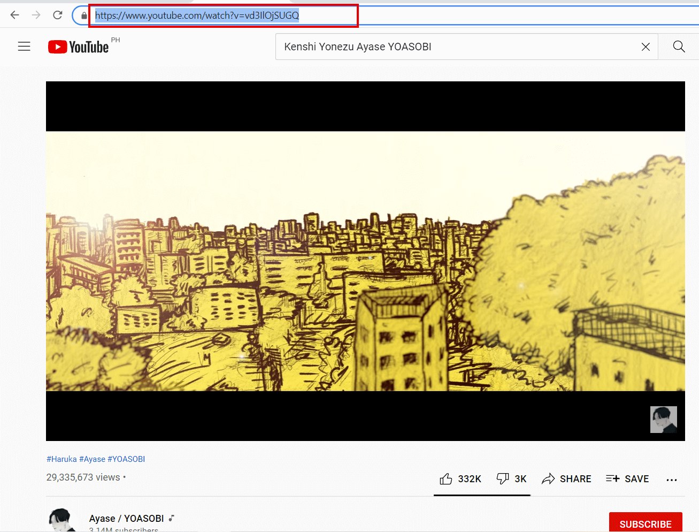Subscribe to the Ayase / YOASOBI channel
Viewport: 699px width, 532px height.
point(646,523)
